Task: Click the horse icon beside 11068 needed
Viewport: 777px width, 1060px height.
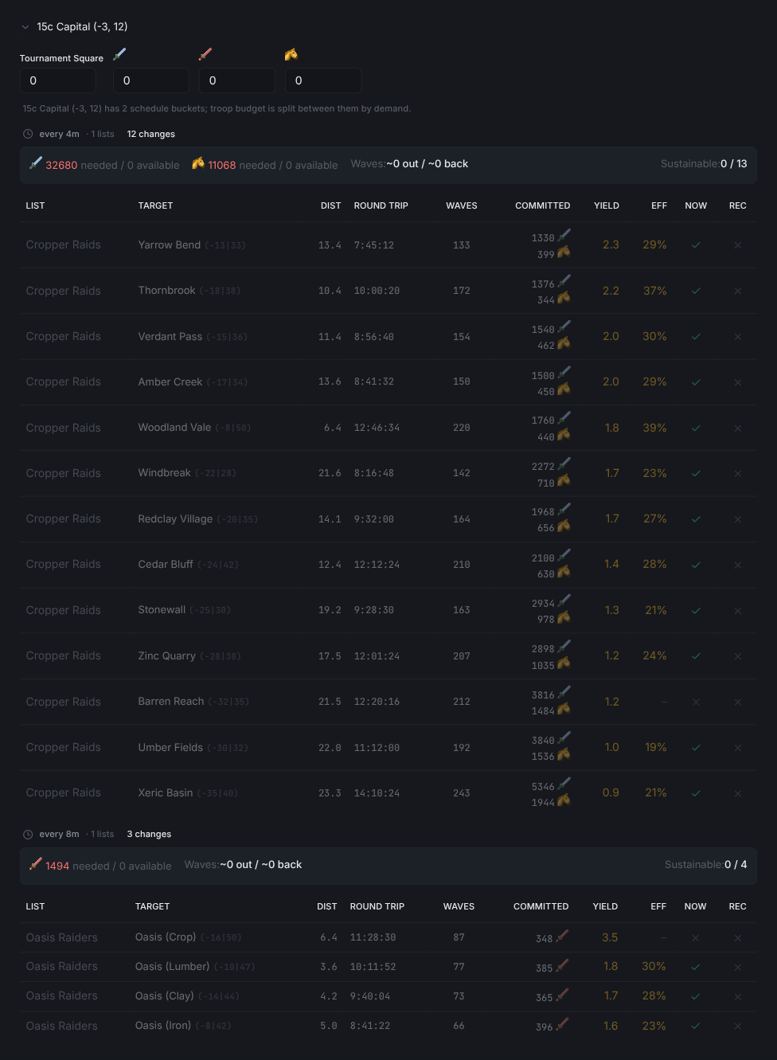Action: click(198, 163)
